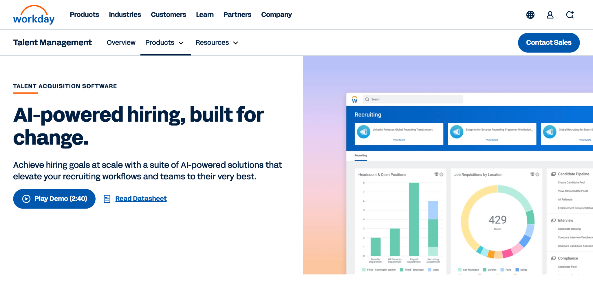Click Compare Candidate Assessment link
This screenshot has height=286, width=593.
point(575,246)
